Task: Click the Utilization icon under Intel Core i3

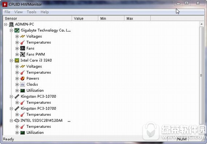Action: point(23,91)
